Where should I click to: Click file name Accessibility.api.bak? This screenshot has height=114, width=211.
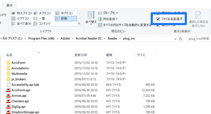tap(25, 85)
